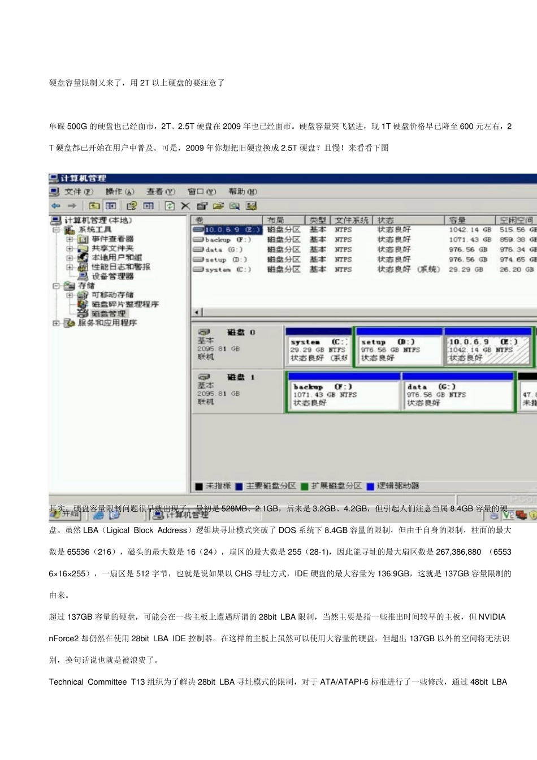The width and height of the screenshot is (537, 760).
Task: Open the 查看(V) menu
Action: (x=161, y=192)
